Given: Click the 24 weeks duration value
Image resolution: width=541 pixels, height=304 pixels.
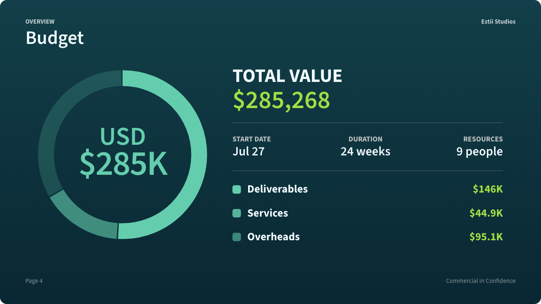Looking at the screenshot, I should point(366,152).
